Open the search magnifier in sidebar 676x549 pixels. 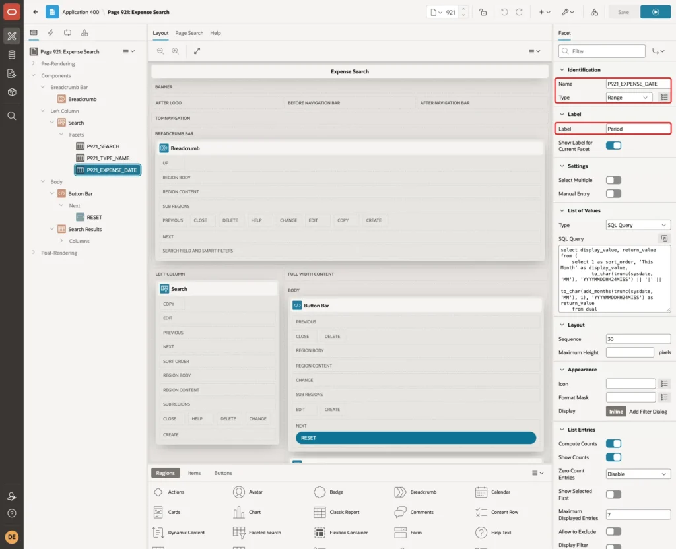12,116
